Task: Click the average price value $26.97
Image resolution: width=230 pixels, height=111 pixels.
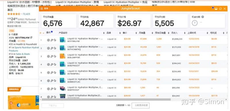Action: tap(129, 23)
